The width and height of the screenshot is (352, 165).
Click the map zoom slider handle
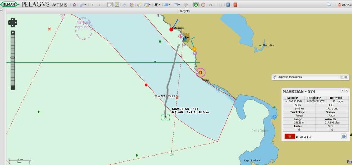point(13,57)
